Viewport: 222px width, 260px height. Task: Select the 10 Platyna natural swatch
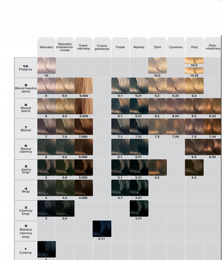tap(46, 65)
